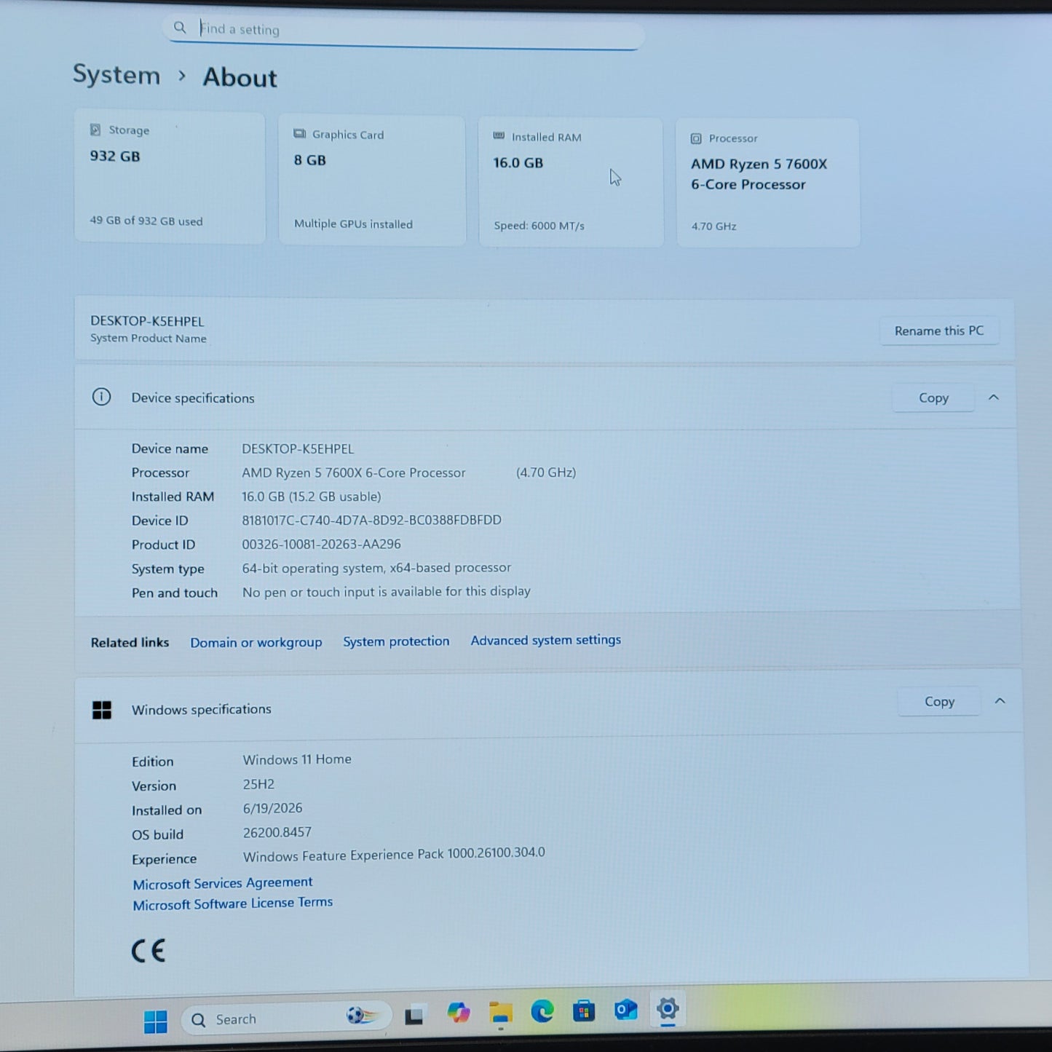The image size is (1052, 1052).
Task: Select Device ID value 8181017C-C740-4D7A-8D92-BC0388FDBFDD
Action: pyautogui.click(x=371, y=520)
